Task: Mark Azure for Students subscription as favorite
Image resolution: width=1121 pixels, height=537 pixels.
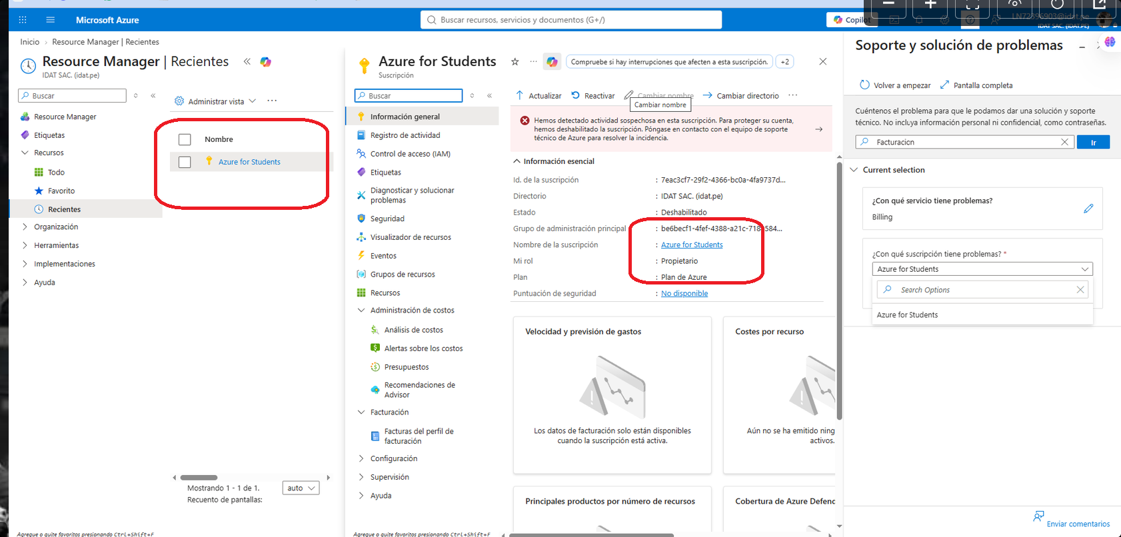Action: tap(515, 62)
